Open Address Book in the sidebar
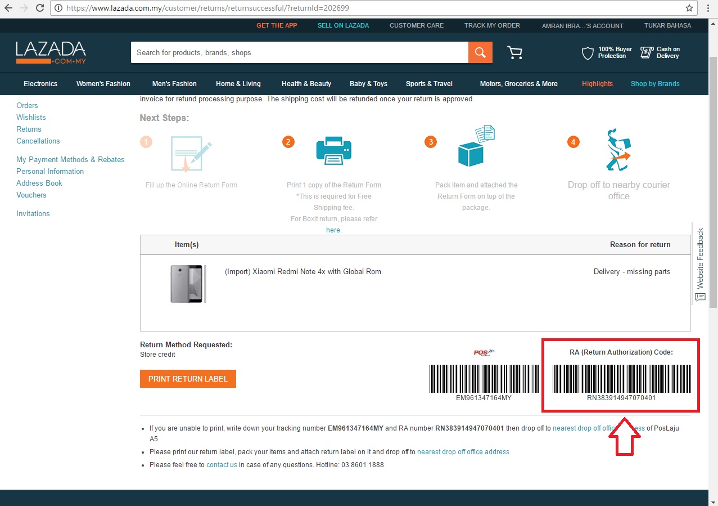 [x=39, y=183]
